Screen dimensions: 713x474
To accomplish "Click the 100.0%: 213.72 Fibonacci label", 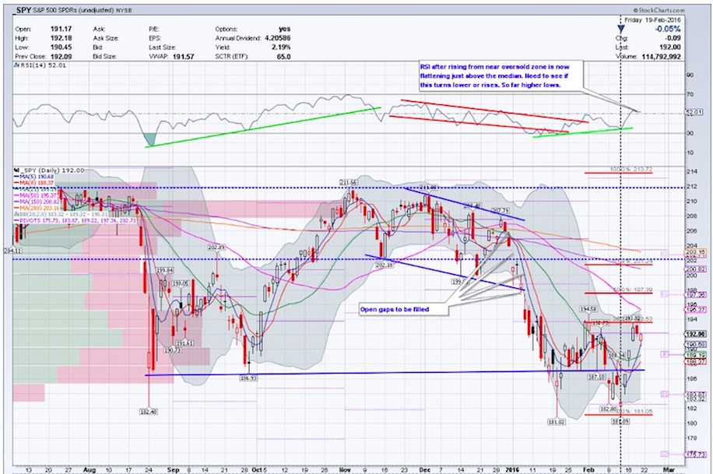I will pyautogui.click(x=631, y=169).
